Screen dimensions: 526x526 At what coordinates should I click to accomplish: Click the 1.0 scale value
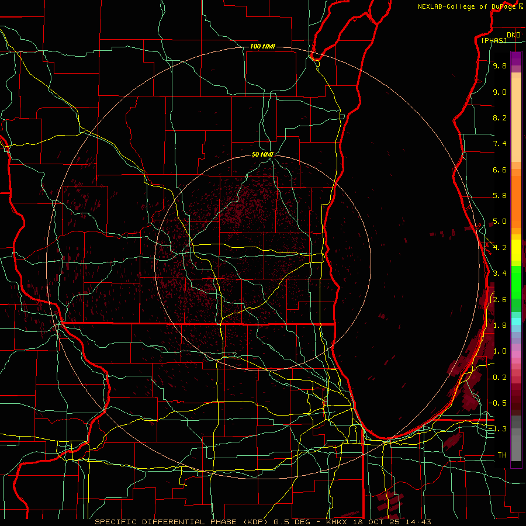tap(500, 351)
